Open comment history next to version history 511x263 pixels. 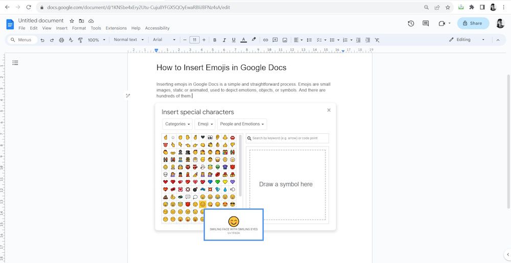tap(426, 23)
